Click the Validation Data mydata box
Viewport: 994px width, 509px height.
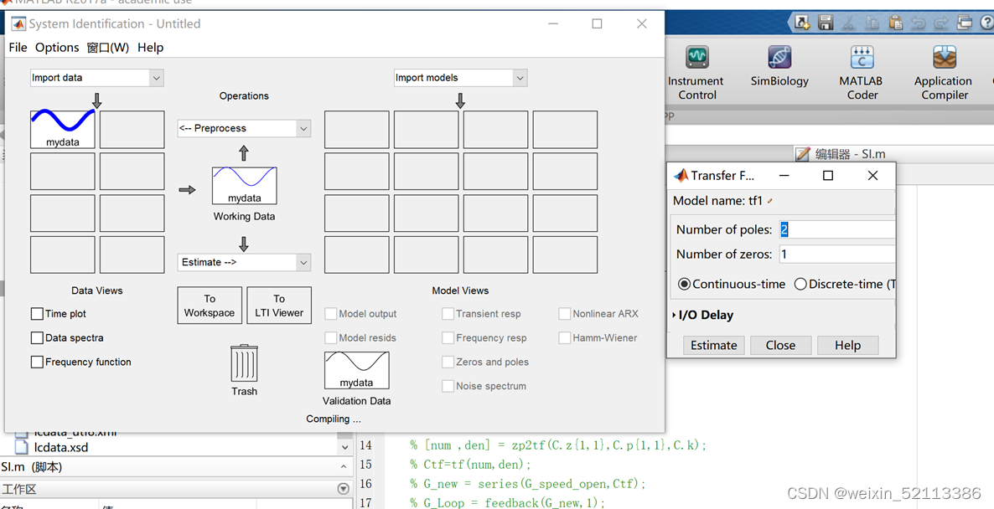point(356,370)
